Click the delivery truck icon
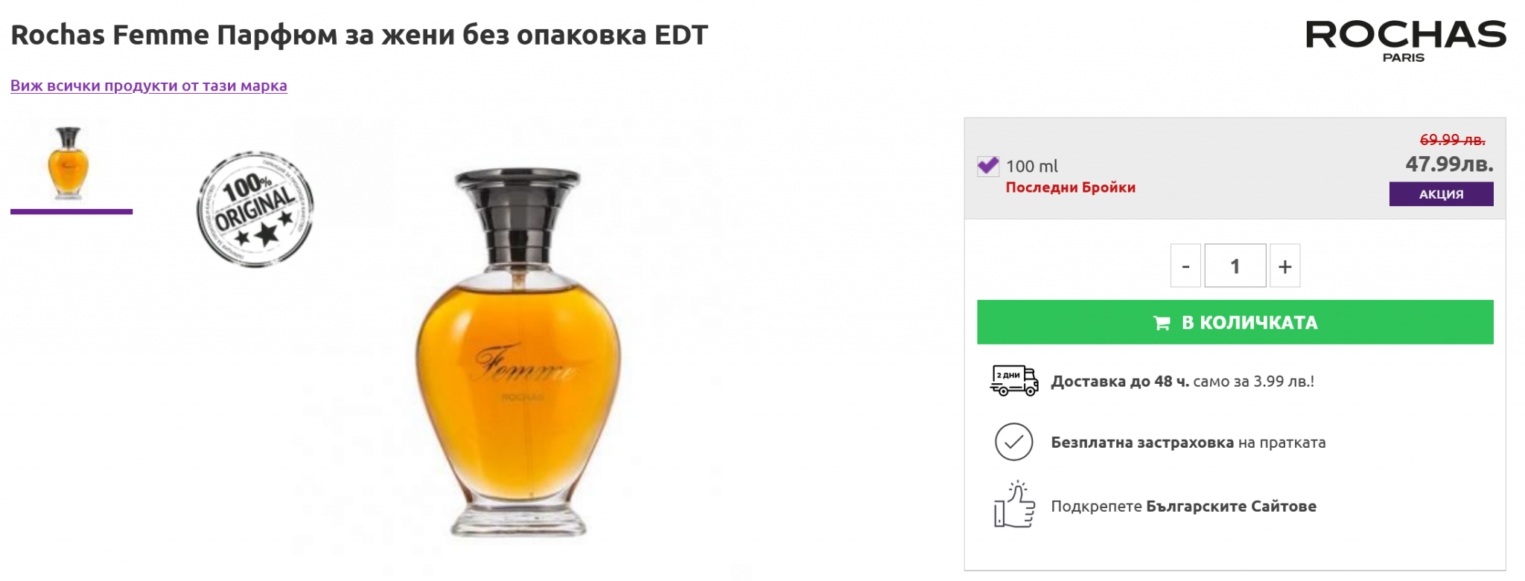 (x=1013, y=381)
